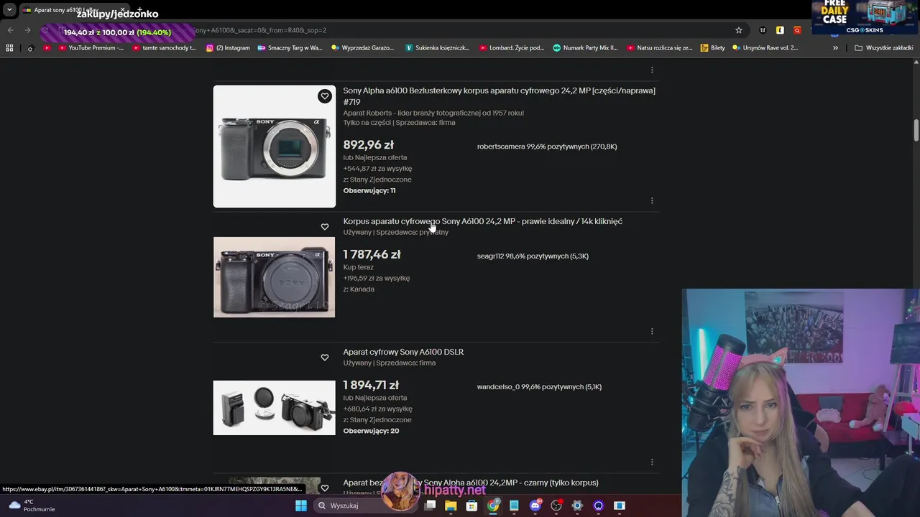Open the 'Lombard. Życie pod...' bookmark
Screen dimensions: 920x517
point(511,48)
